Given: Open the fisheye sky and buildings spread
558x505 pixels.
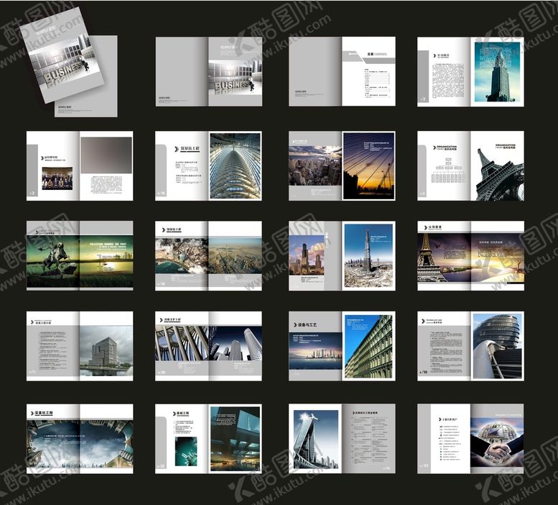Looking at the screenshot, I should click(79, 439).
